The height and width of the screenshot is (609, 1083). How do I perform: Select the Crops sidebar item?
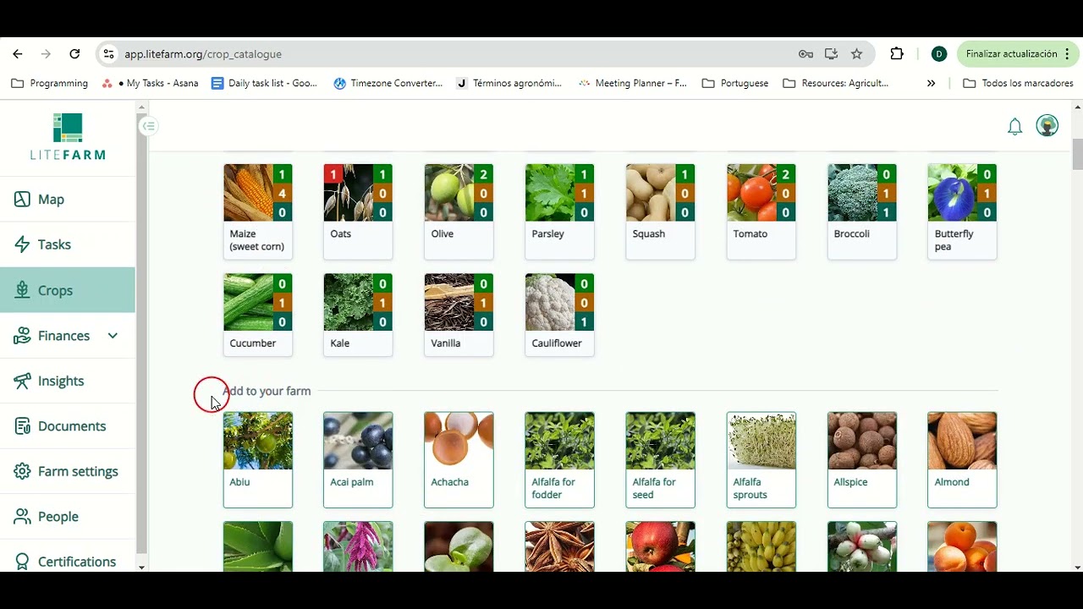pyautogui.click(x=68, y=290)
